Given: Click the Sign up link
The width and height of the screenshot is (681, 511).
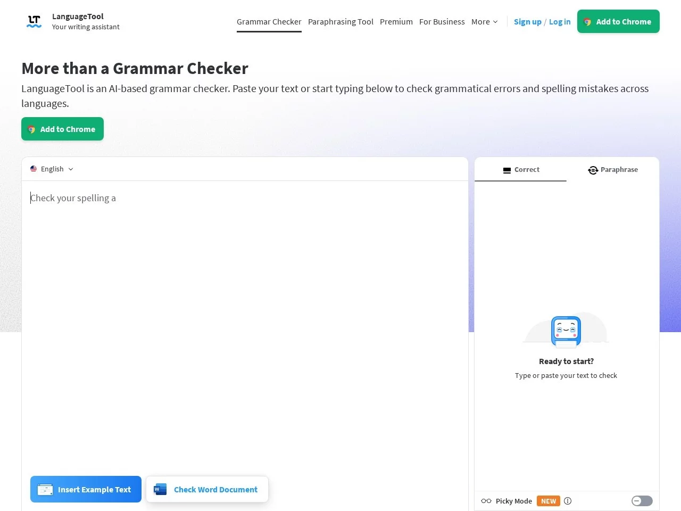Looking at the screenshot, I should (x=527, y=22).
